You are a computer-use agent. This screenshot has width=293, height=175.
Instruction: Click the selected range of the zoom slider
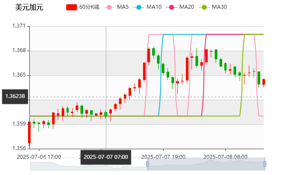pos(206,164)
